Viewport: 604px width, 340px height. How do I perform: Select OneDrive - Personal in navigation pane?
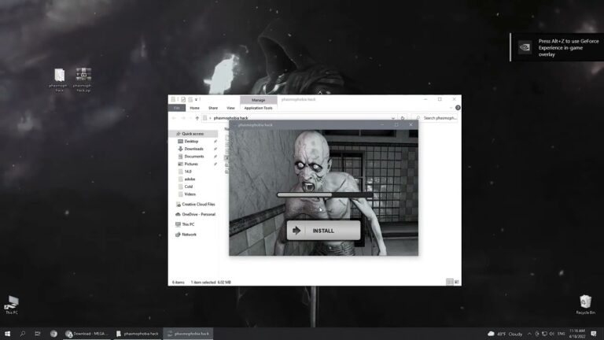point(198,214)
